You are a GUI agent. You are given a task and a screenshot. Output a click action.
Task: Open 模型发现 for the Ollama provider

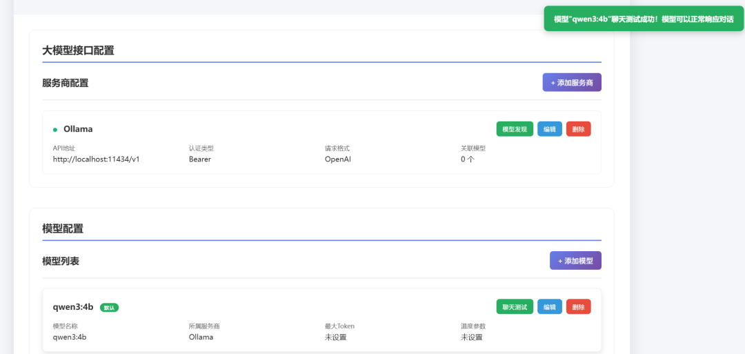(515, 129)
